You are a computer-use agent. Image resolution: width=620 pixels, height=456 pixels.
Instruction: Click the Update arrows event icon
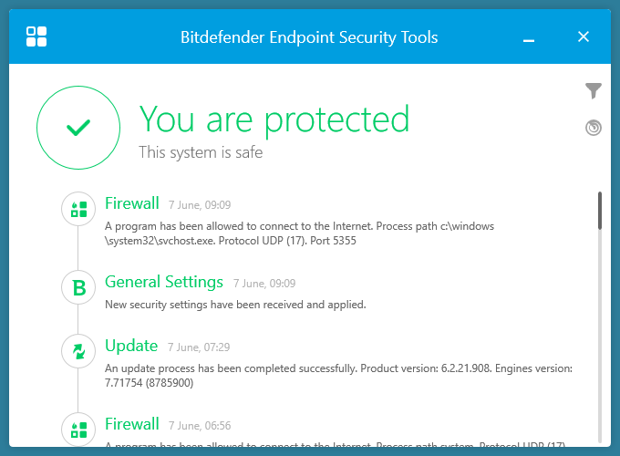click(78, 352)
